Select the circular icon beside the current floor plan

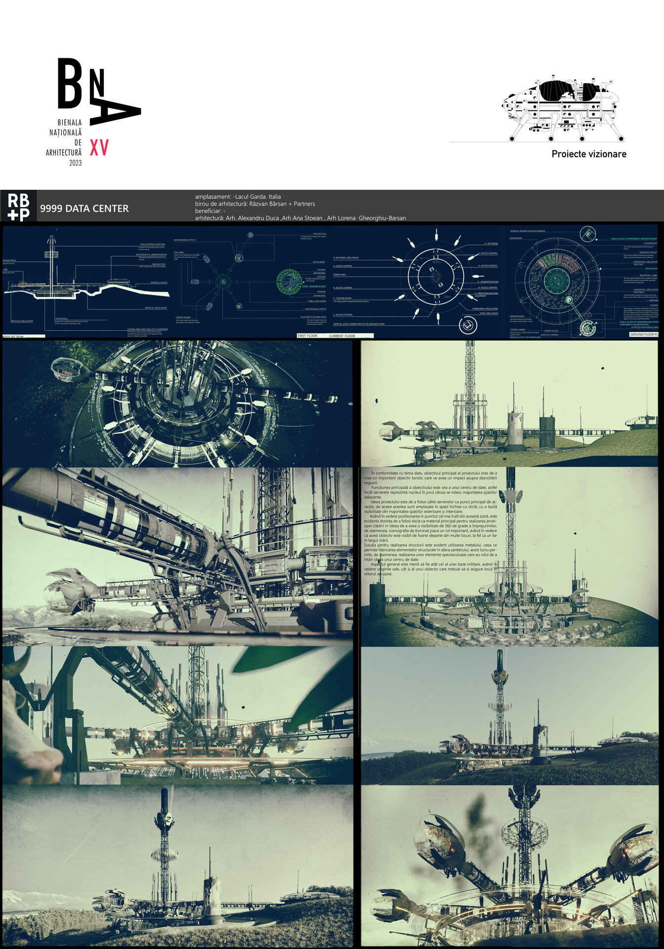pos(467,325)
